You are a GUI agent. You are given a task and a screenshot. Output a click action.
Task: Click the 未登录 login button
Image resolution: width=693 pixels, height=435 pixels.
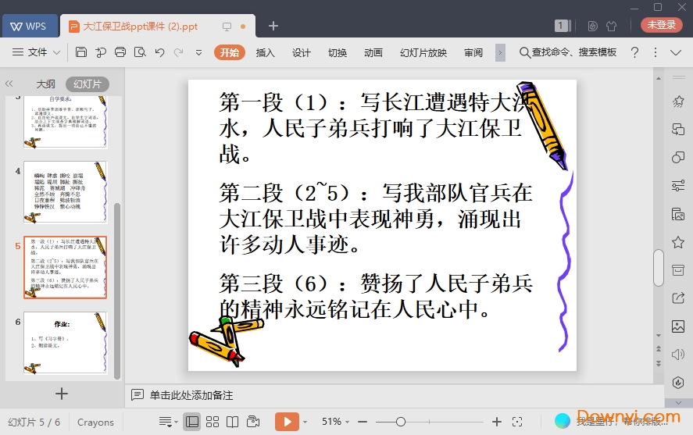click(661, 25)
